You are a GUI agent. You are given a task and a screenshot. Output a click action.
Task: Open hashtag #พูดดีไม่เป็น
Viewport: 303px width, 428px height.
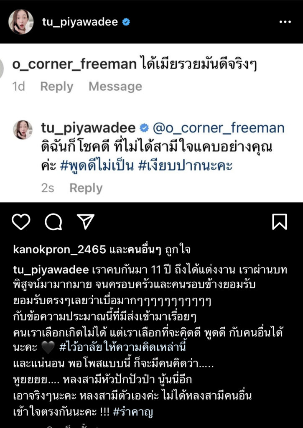97,166
